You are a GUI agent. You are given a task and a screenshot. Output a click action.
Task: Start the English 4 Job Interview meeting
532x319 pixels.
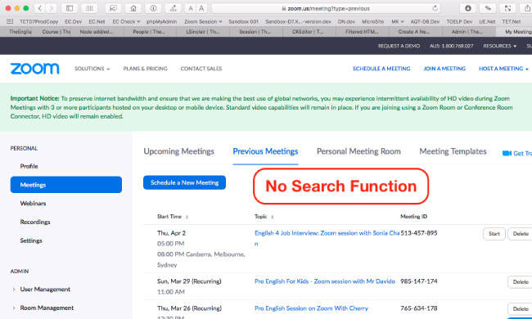click(x=494, y=234)
